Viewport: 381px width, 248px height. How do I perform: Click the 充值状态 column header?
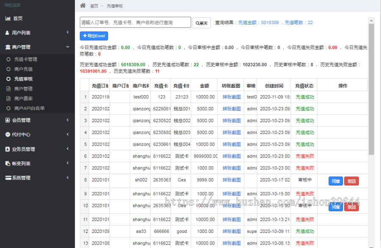point(304,86)
